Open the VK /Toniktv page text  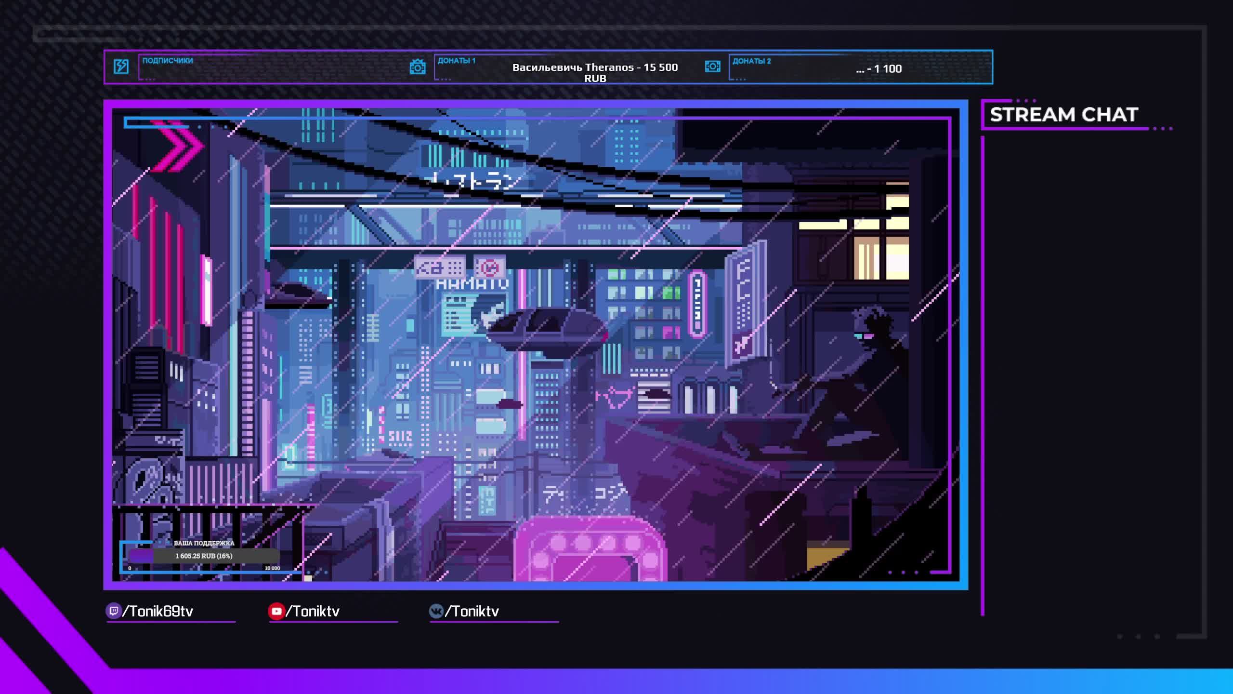[472, 611]
